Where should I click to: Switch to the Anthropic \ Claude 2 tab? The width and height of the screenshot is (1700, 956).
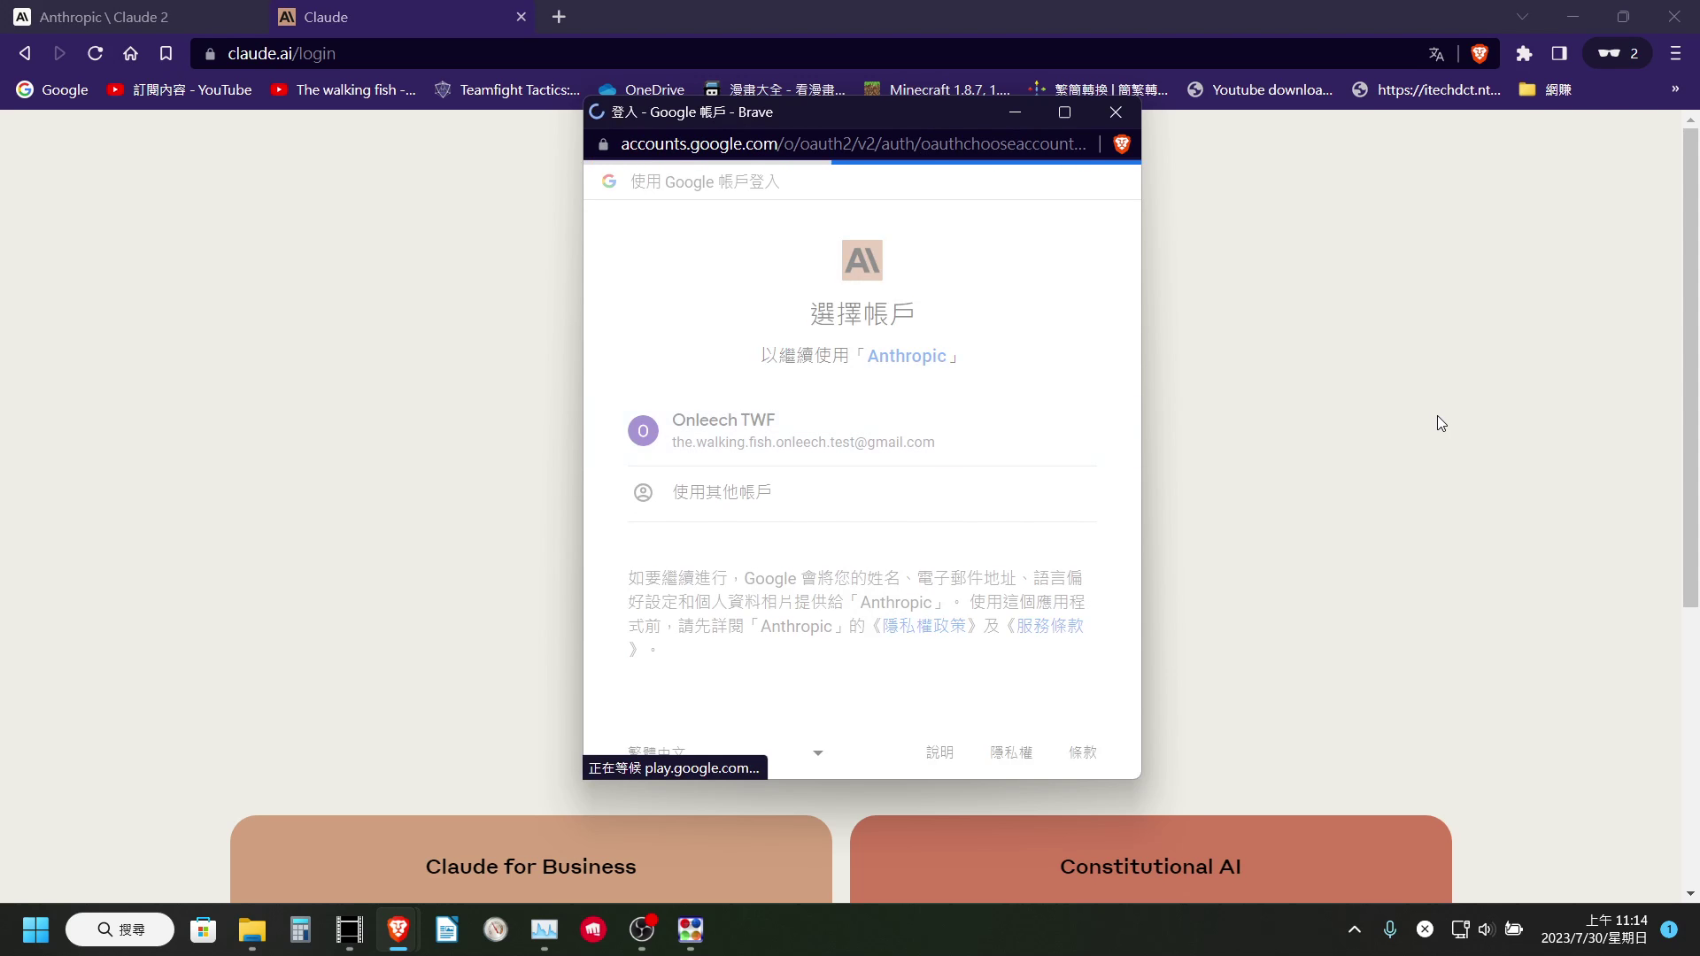pos(135,17)
